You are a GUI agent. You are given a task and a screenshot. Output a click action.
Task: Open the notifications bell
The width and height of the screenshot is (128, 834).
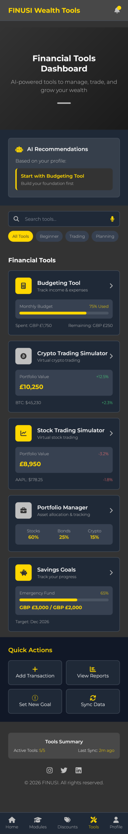[x=117, y=10]
